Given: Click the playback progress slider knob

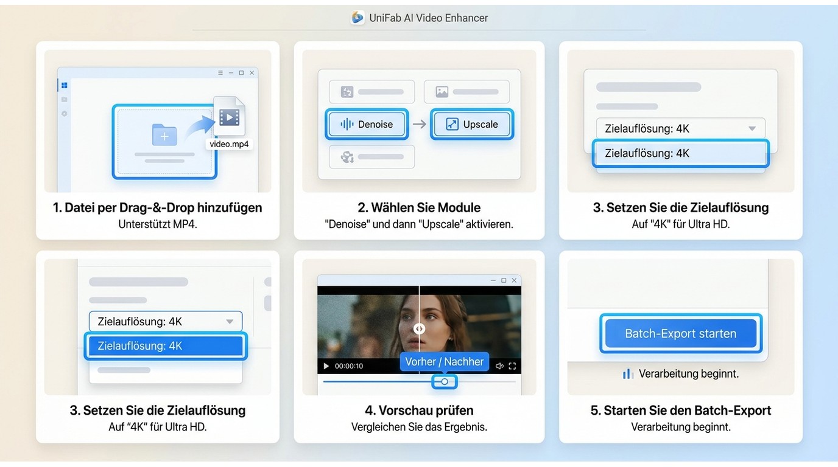Looking at the screenshot, I should point(445,382).
